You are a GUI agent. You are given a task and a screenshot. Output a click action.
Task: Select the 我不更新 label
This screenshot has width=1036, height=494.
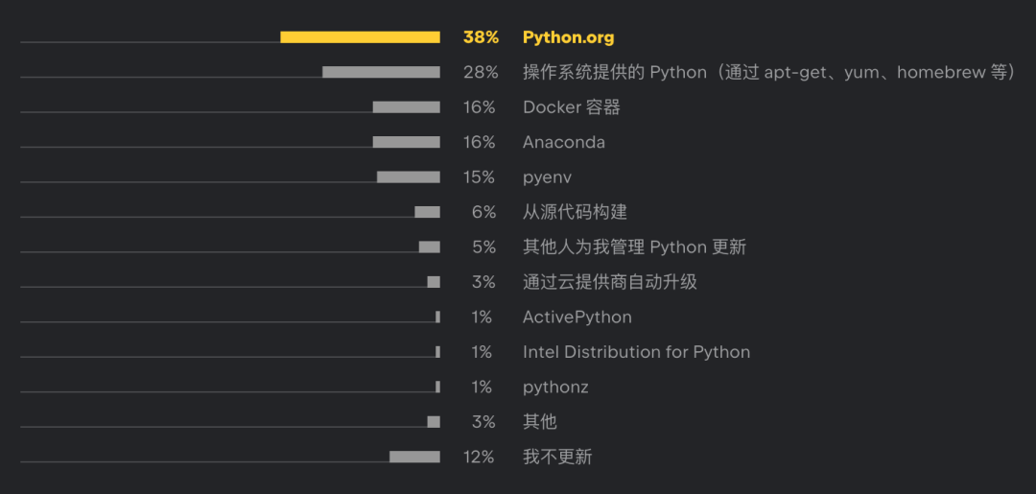(x=557, y=457)
